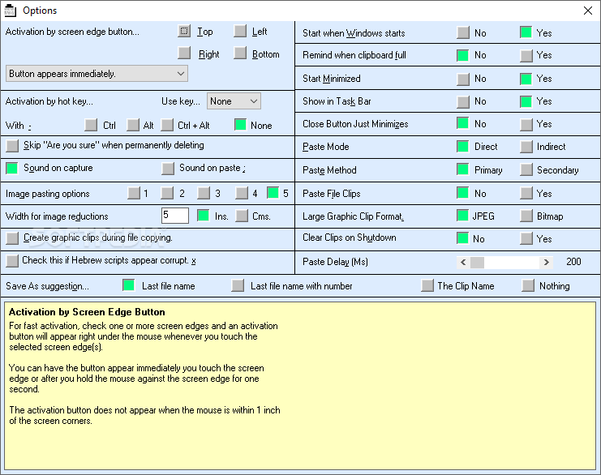601x475 pixels.
Task: Set Start Minimized to Yes
Action: 526,79
